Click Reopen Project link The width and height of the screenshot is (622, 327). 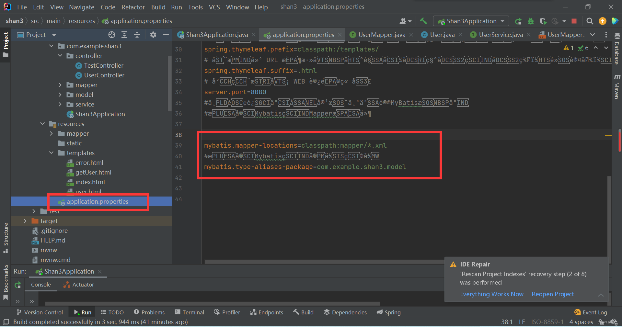pos(552,294)
